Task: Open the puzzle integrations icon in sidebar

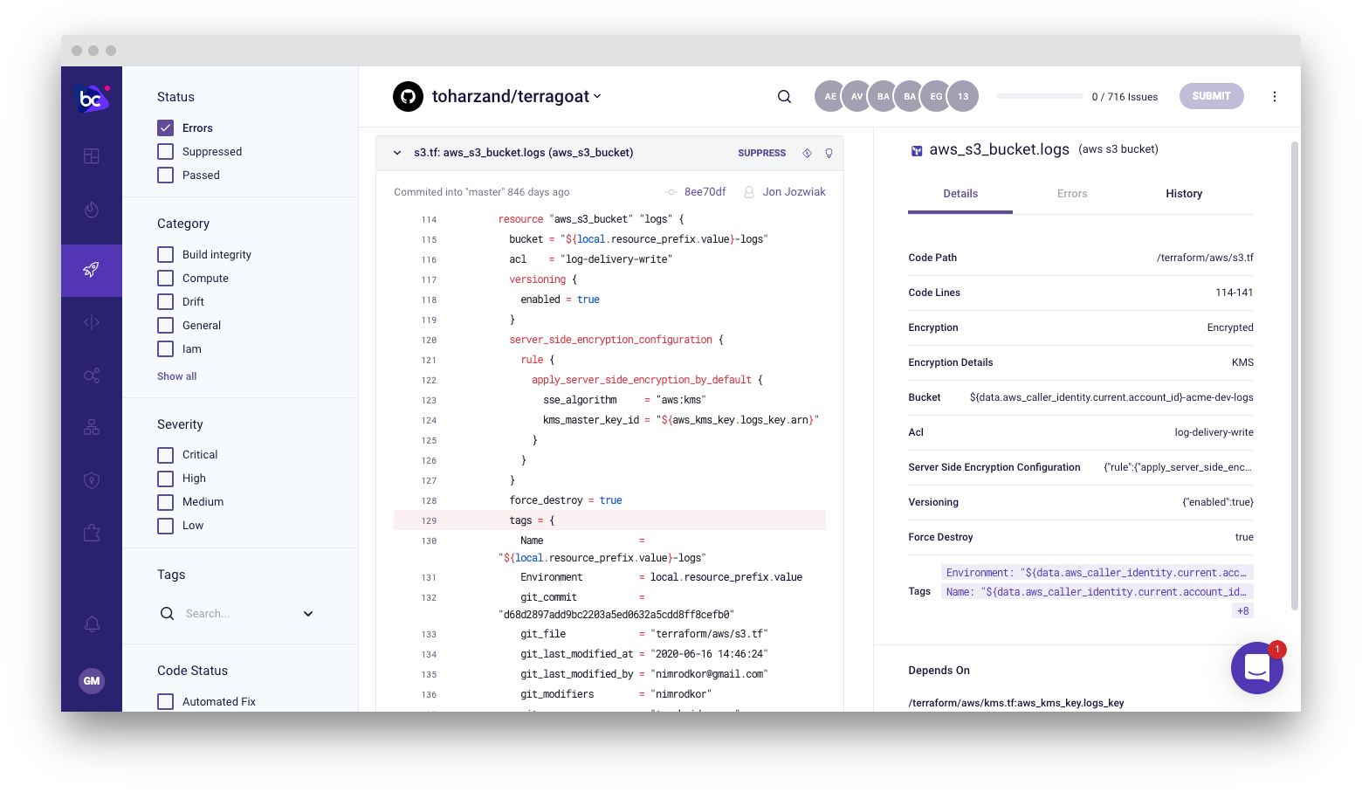Action: point(92,533)
